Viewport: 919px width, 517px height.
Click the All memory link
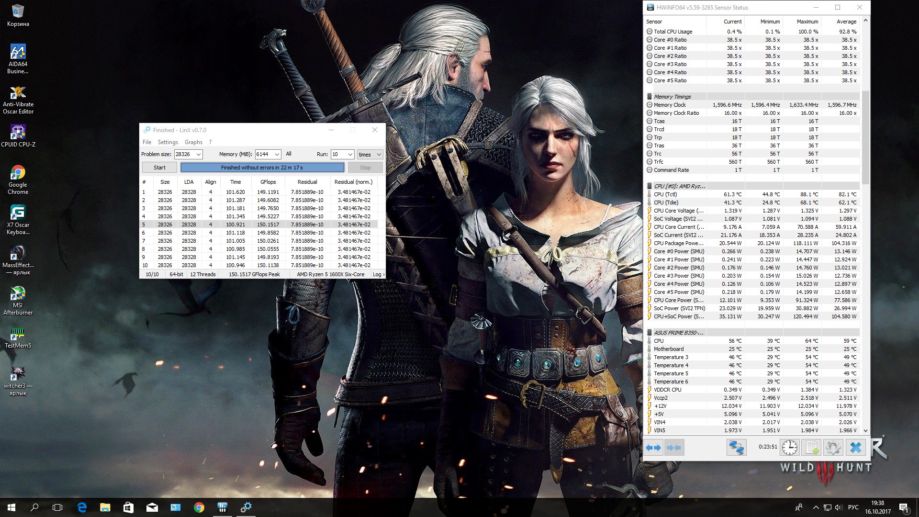point(289,154)
